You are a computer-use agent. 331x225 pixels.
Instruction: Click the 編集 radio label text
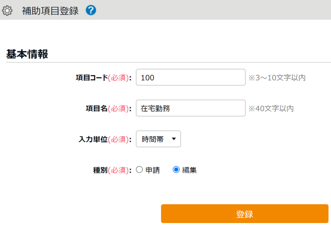click(189, 170)
